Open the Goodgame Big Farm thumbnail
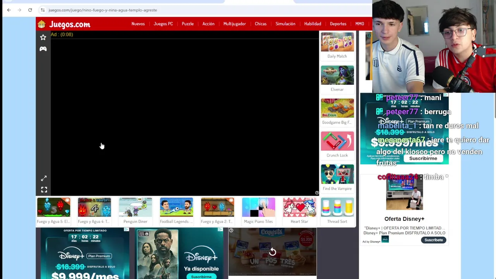 pos(337,108)
